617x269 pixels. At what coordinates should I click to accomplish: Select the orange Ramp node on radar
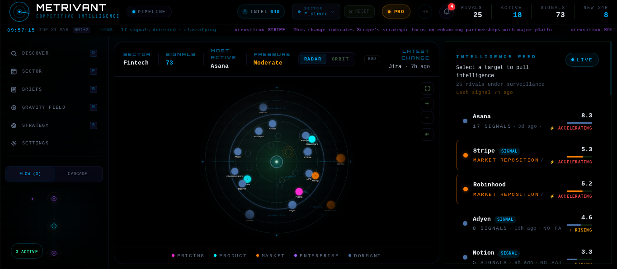pos(315,176)
